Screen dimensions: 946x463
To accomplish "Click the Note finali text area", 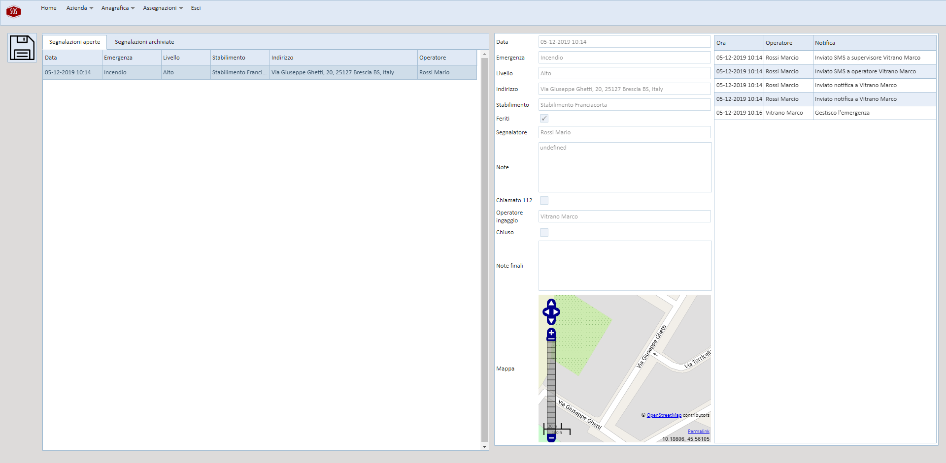I will (625, 266).
